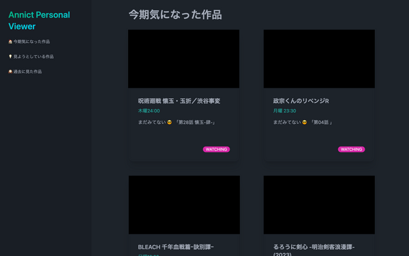Click WATCHING badge on 政宗くんのリベンジR card
Image resolution: width=409 pixels, height=256 pixels.
pos(351,149)
